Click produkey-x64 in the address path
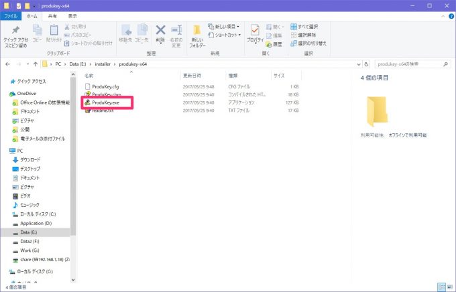 coord(133,64)
